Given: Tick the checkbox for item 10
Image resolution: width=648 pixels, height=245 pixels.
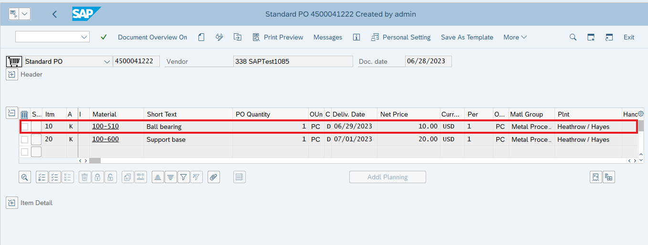Looking at the screenshot, I should (24, 127).
